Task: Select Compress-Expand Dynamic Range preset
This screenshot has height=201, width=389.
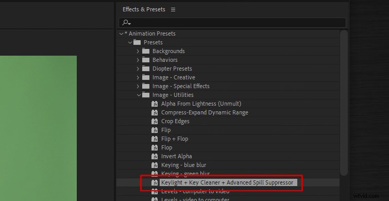Action: 205,113
